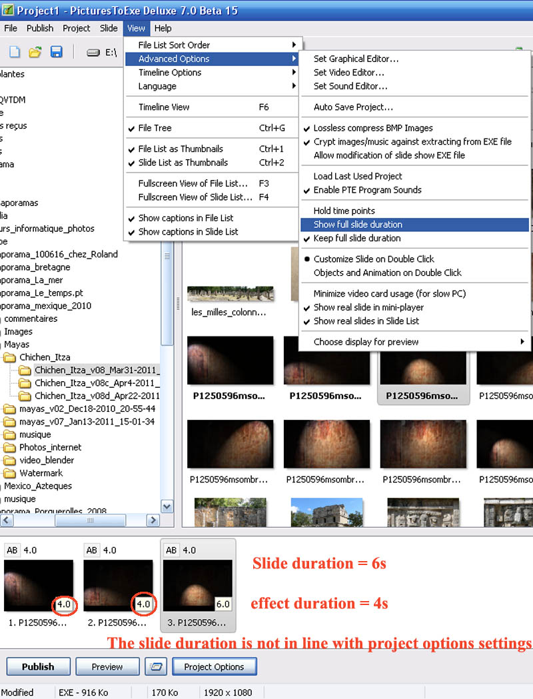This screenshot has width=533, height=699.
Task: Click the Publish button
Action: pyautogui.click(x=38, y=666)
